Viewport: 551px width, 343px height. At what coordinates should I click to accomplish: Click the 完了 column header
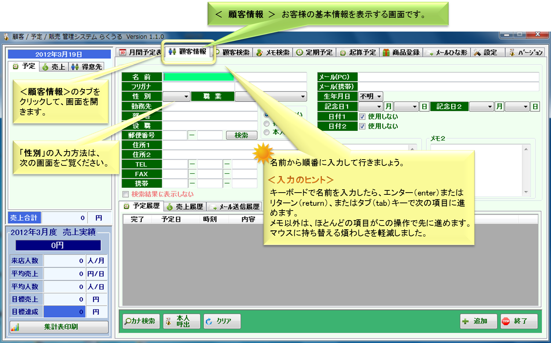[137, 219]
